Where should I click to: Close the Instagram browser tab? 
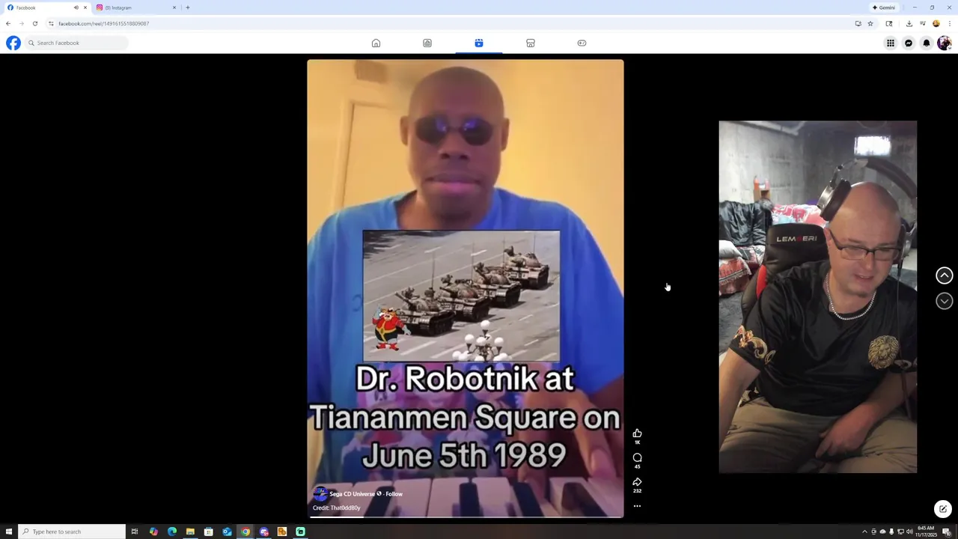coord(174,7)
